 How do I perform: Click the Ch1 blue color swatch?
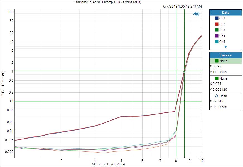click(217, 18)
